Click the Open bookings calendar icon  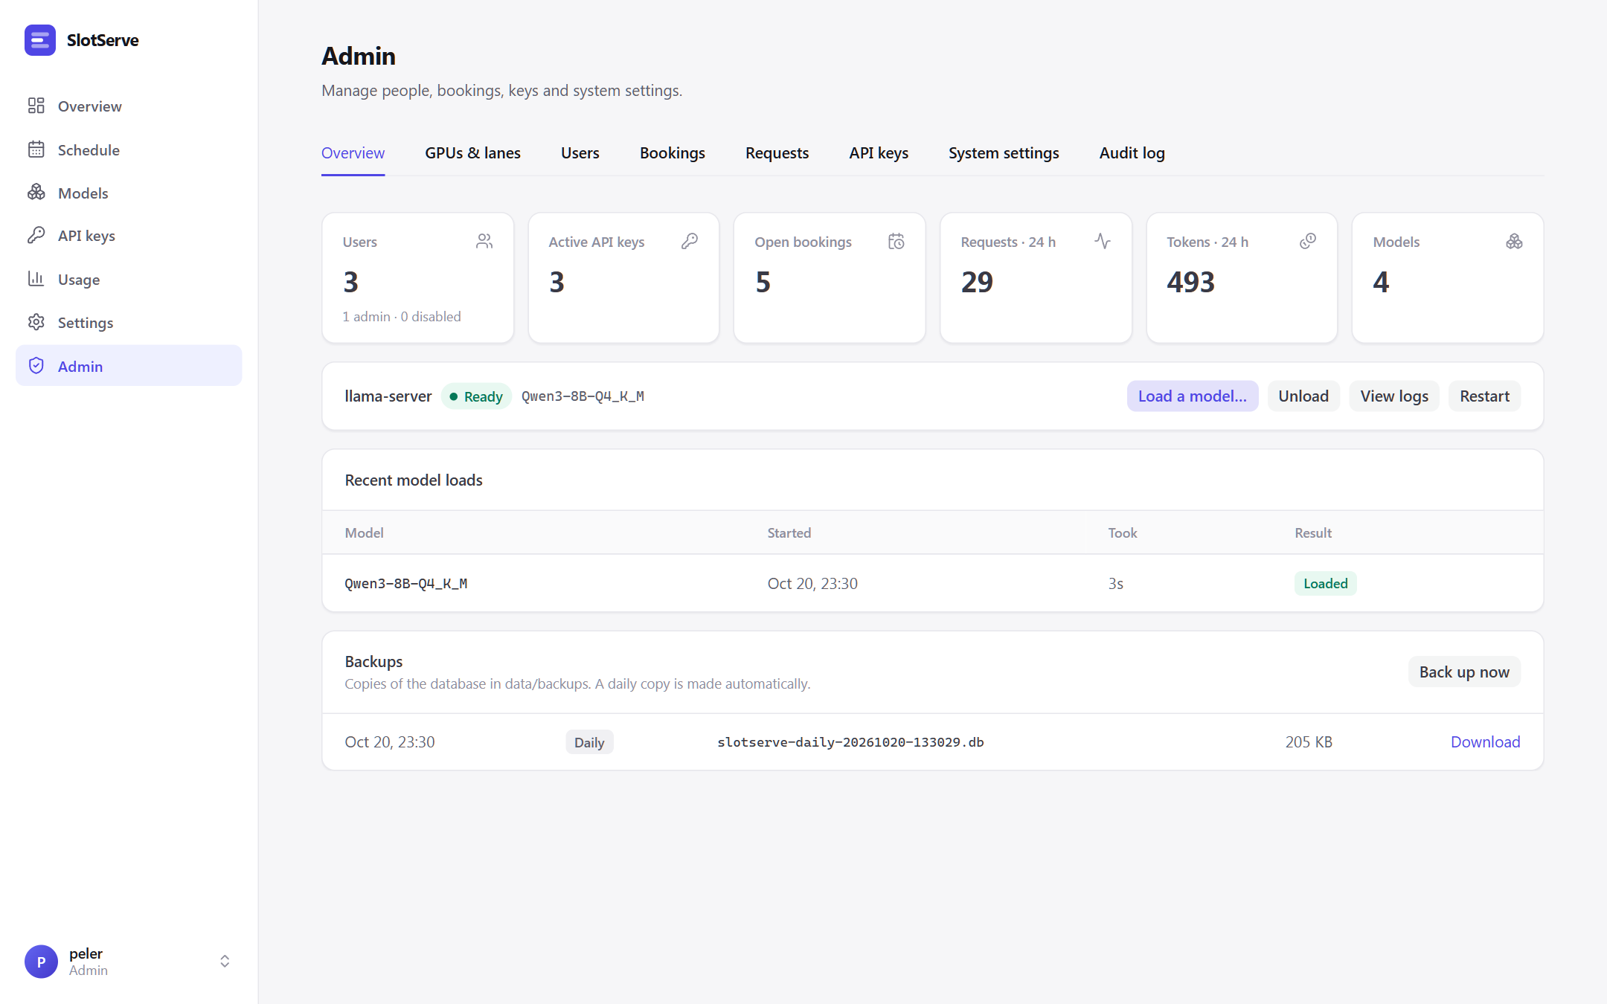pyautogui.click(x=896, y=242)
